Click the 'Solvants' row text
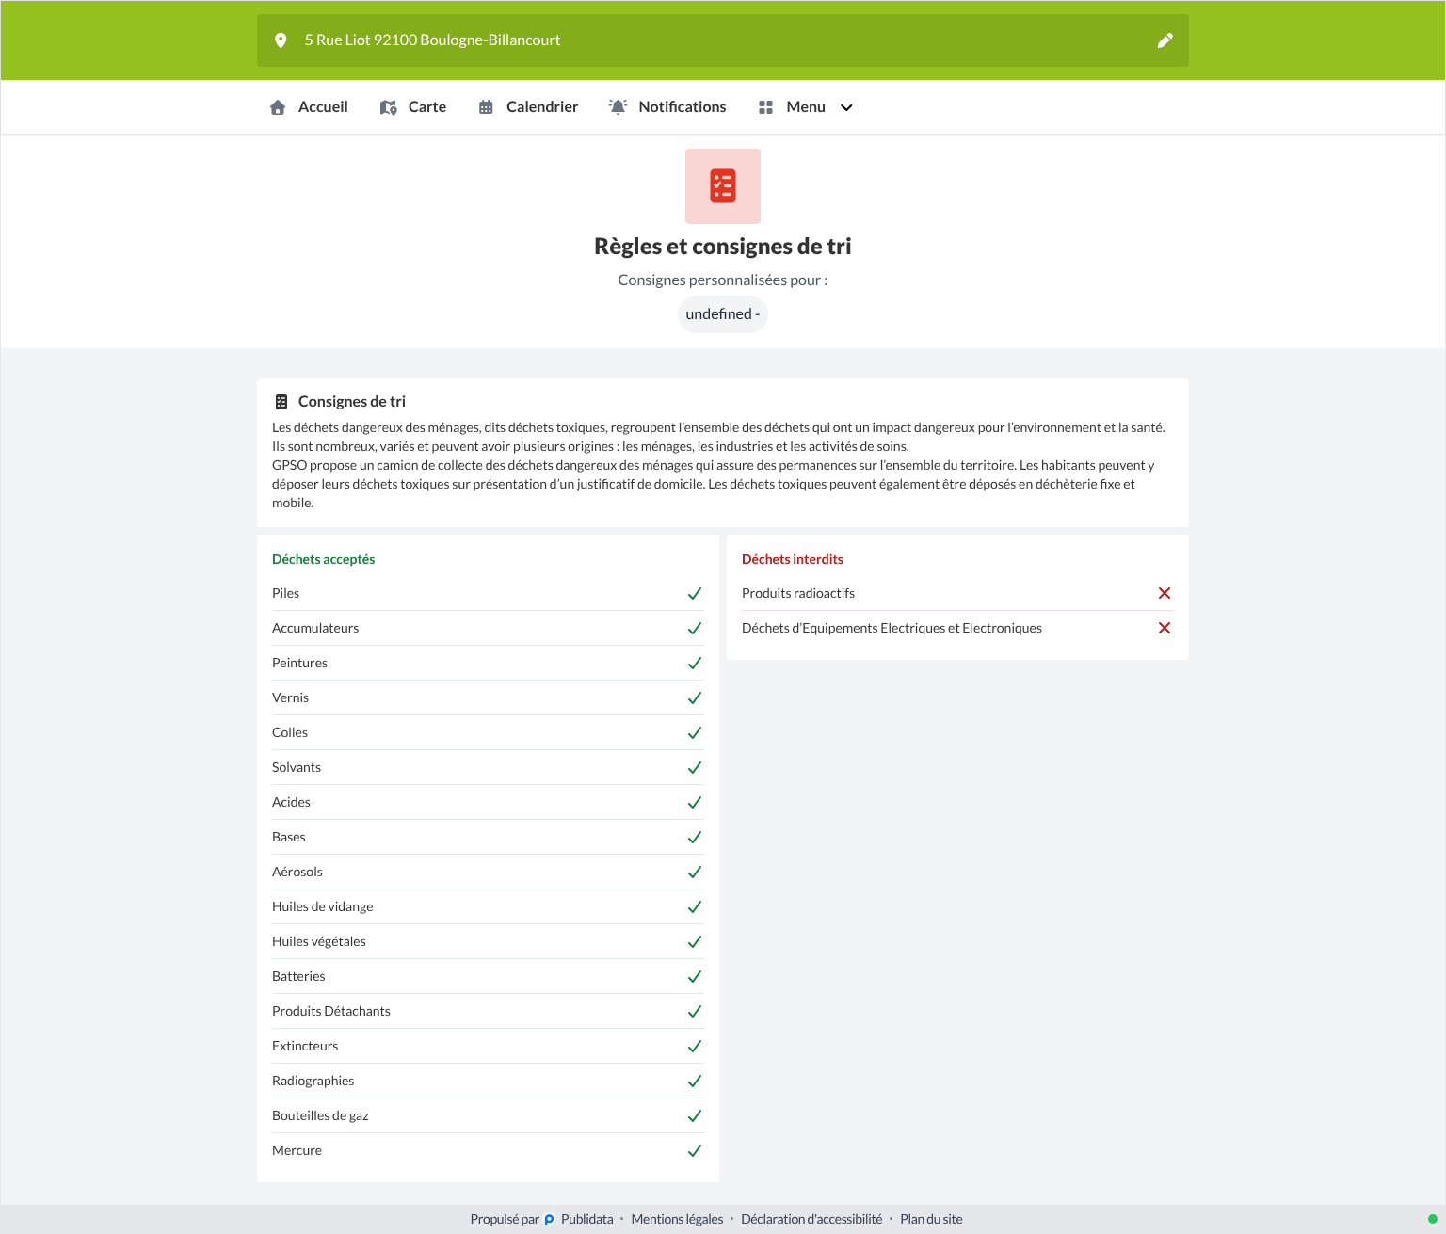The width and height of the screenshot is (1446, 1234). (297, 767)
